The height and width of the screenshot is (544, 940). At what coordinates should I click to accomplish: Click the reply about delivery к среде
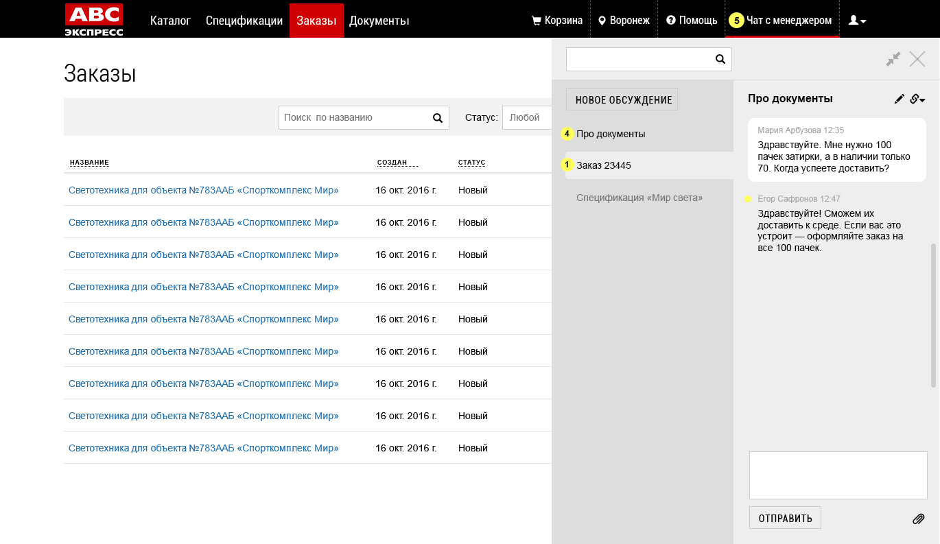pyautogui.click(x=830, y=230)
